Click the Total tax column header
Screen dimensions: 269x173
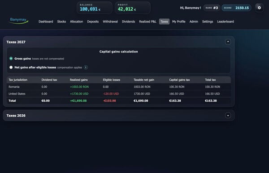pos(210,80)
